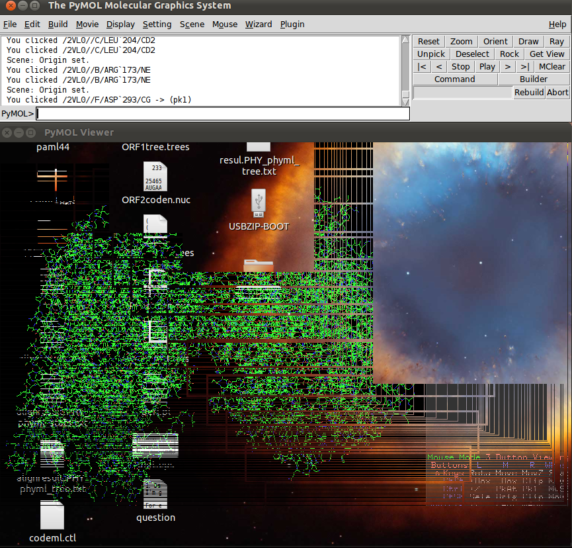Open the Mouse menu
The width and height of the screenshot is (572, 548).
[225, 24]
